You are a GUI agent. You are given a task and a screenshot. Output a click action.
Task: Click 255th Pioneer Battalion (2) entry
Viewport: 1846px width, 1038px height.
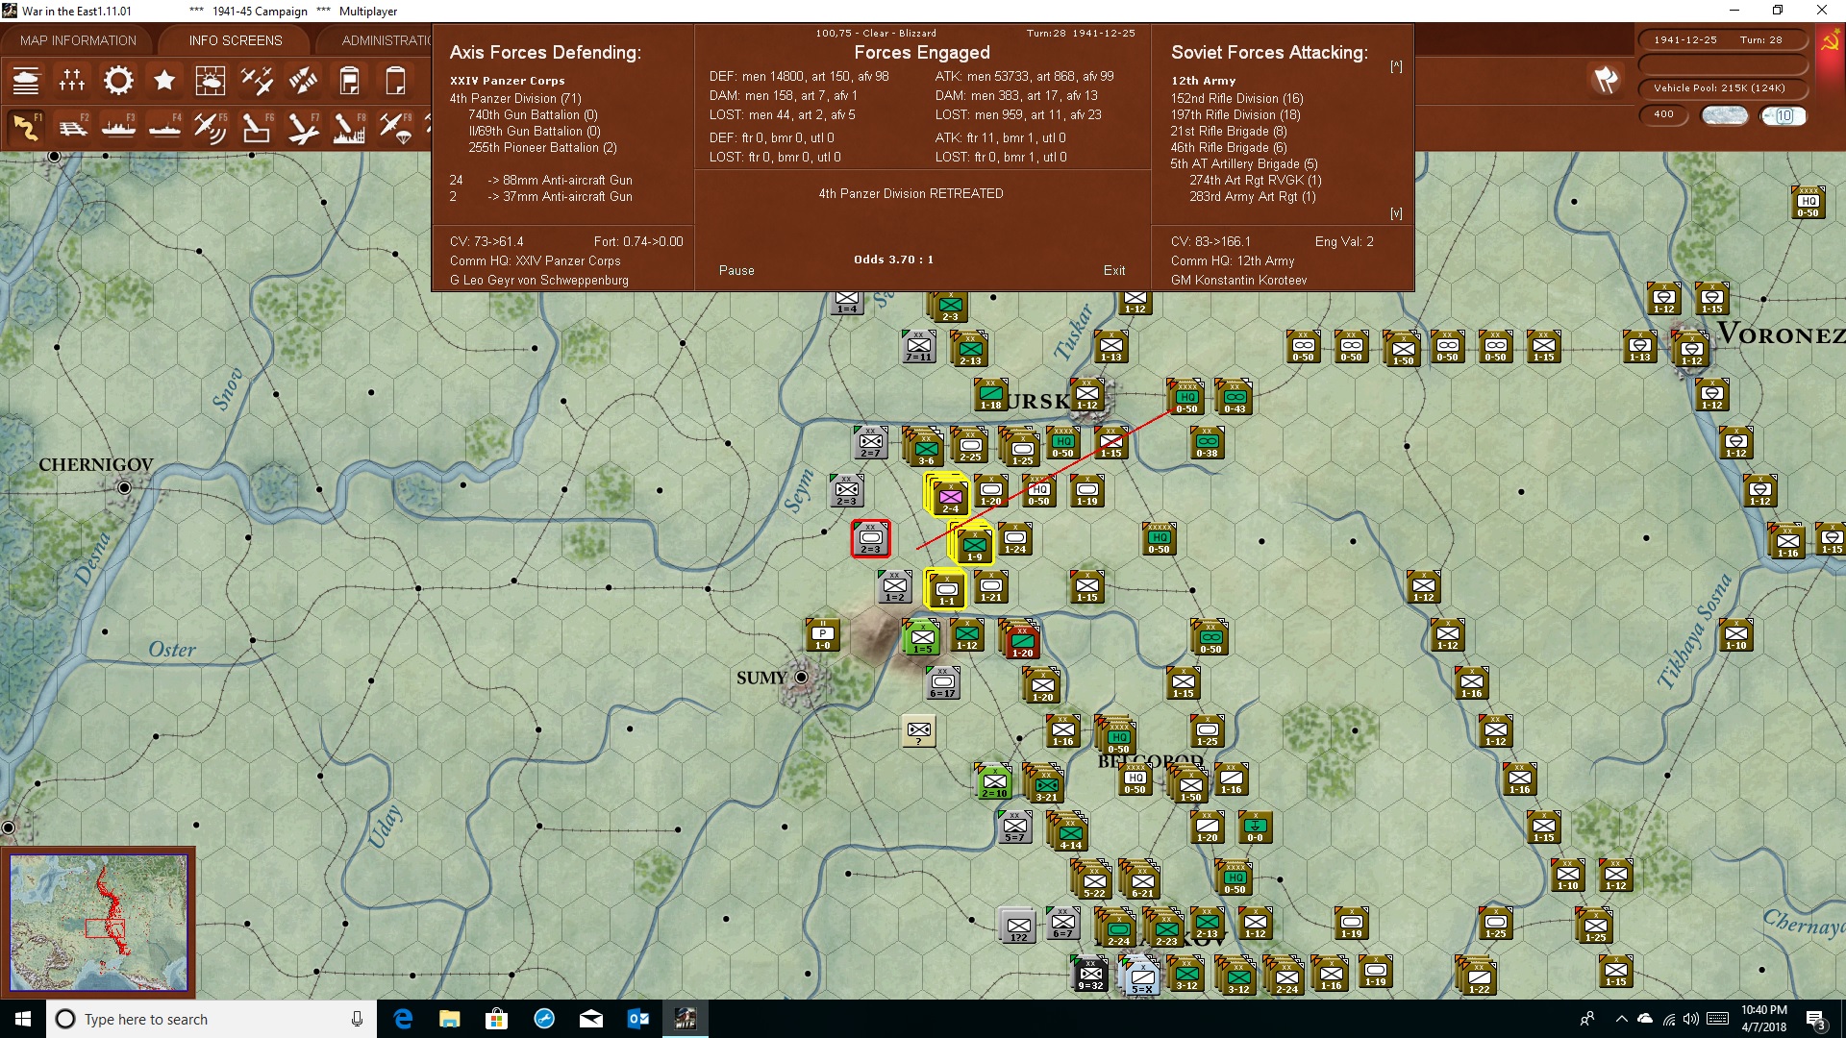543,147
